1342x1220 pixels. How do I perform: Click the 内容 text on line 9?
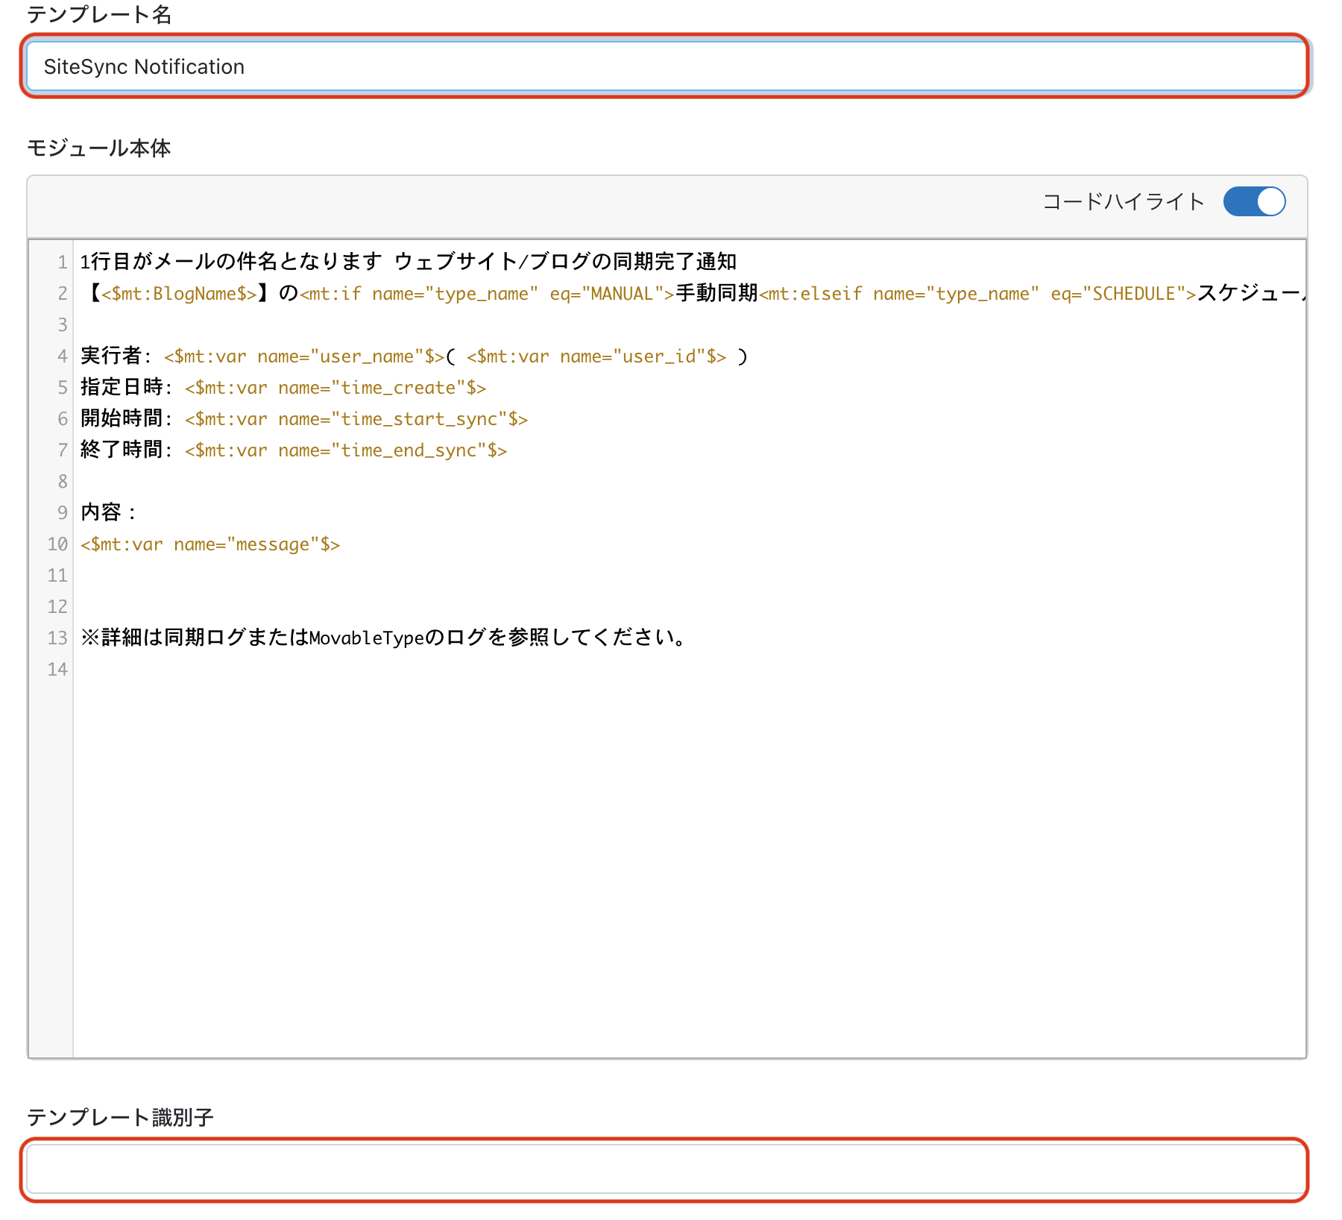101,512
